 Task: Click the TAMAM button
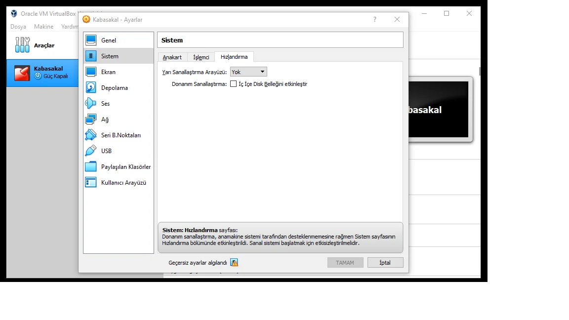click(345, 262)
